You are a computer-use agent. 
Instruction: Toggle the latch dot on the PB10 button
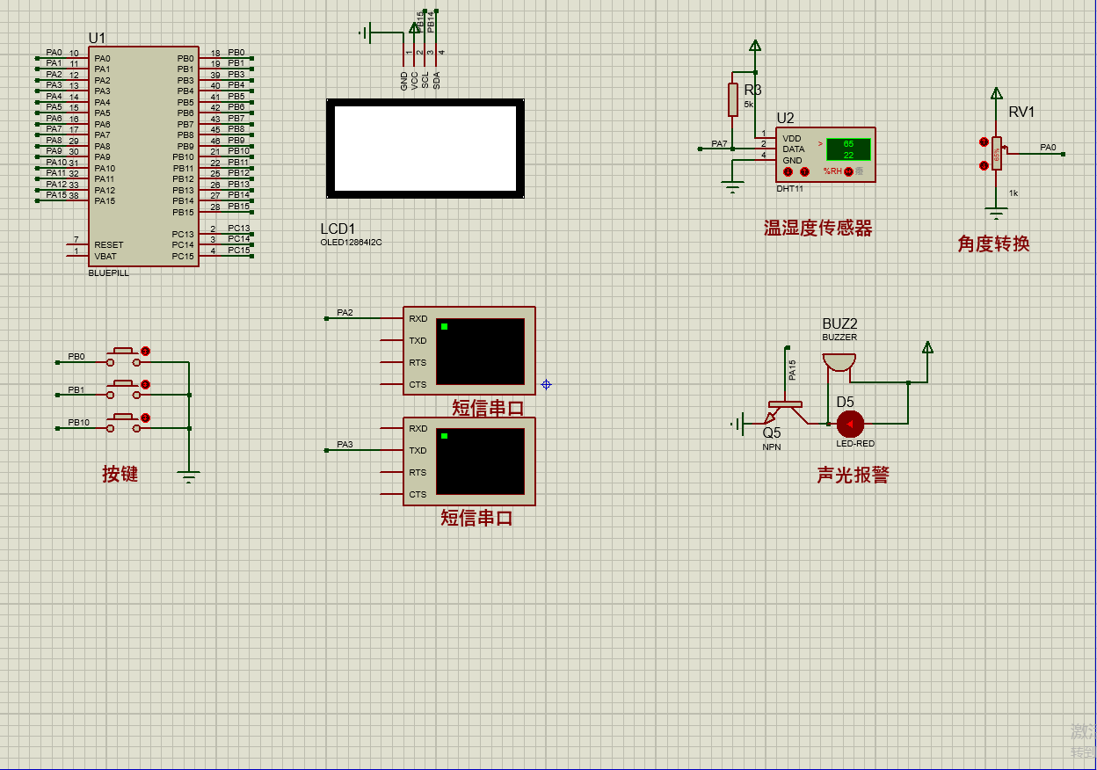tap(145, 418)
